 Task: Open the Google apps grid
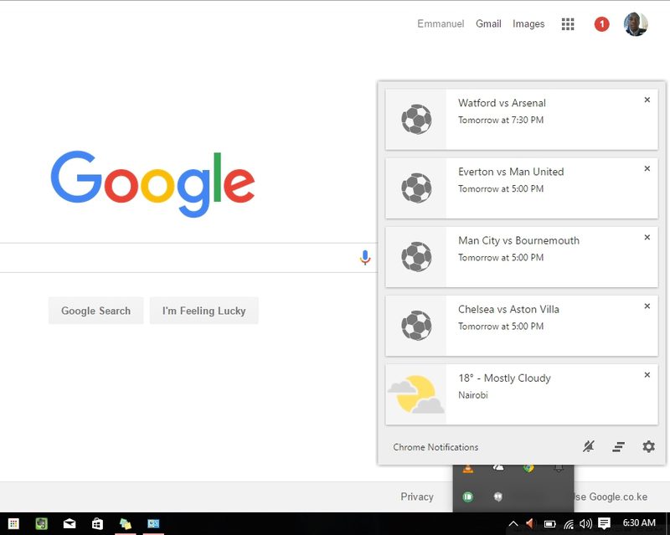pos(568,24)
